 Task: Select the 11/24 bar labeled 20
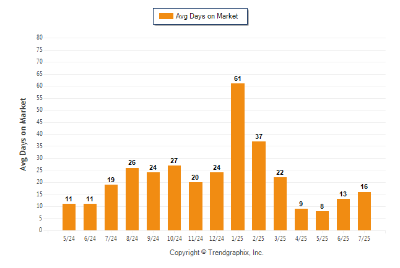[196, 206]
